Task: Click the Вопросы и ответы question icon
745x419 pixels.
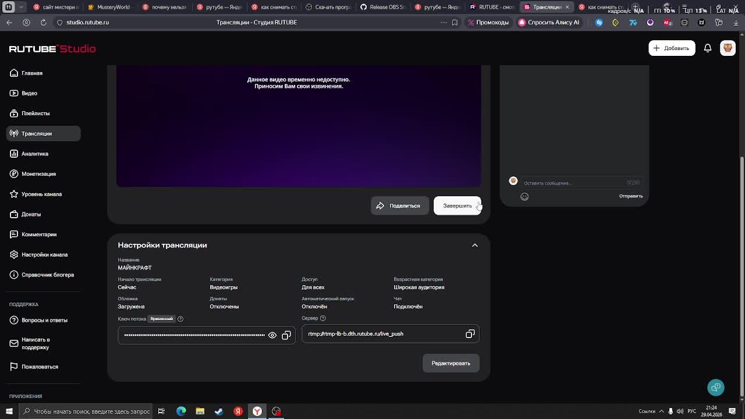Action: [x=14, y=320]
